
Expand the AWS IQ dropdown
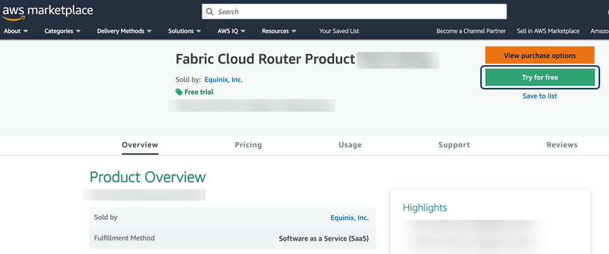coord(232,31)
